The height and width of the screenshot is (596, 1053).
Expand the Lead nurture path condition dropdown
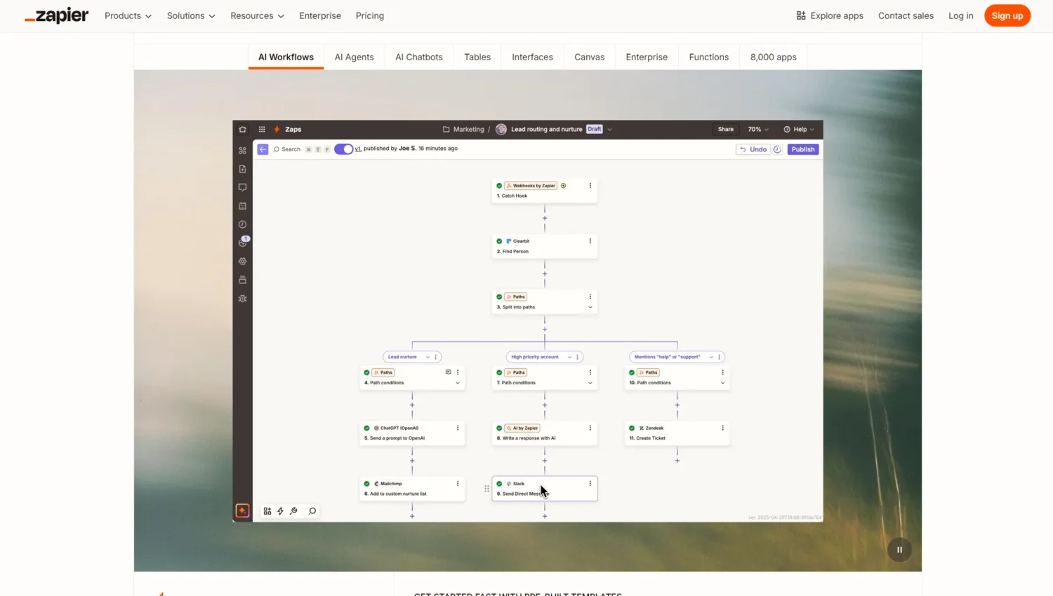tap(427, 357)
